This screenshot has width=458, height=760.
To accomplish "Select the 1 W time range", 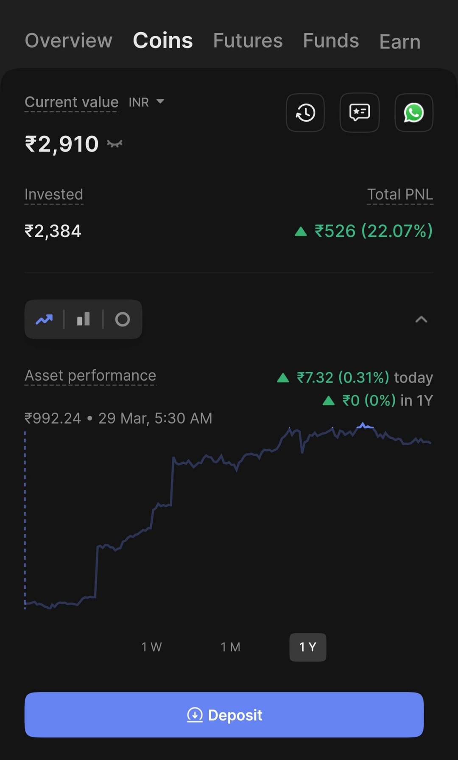I will click(151, 647).
